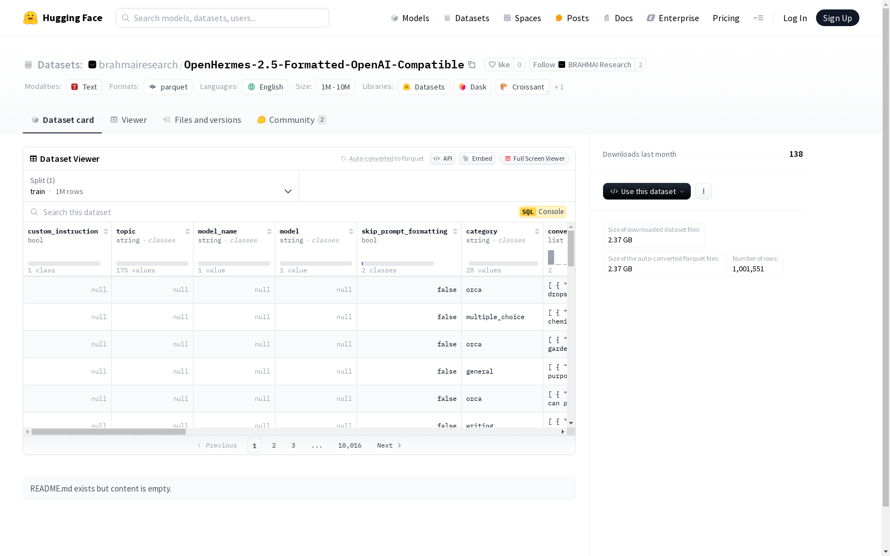Copy dataset name with the copy icon
Image resolution: width=890 pixels, height=556 pixels.
pos(472,64)
